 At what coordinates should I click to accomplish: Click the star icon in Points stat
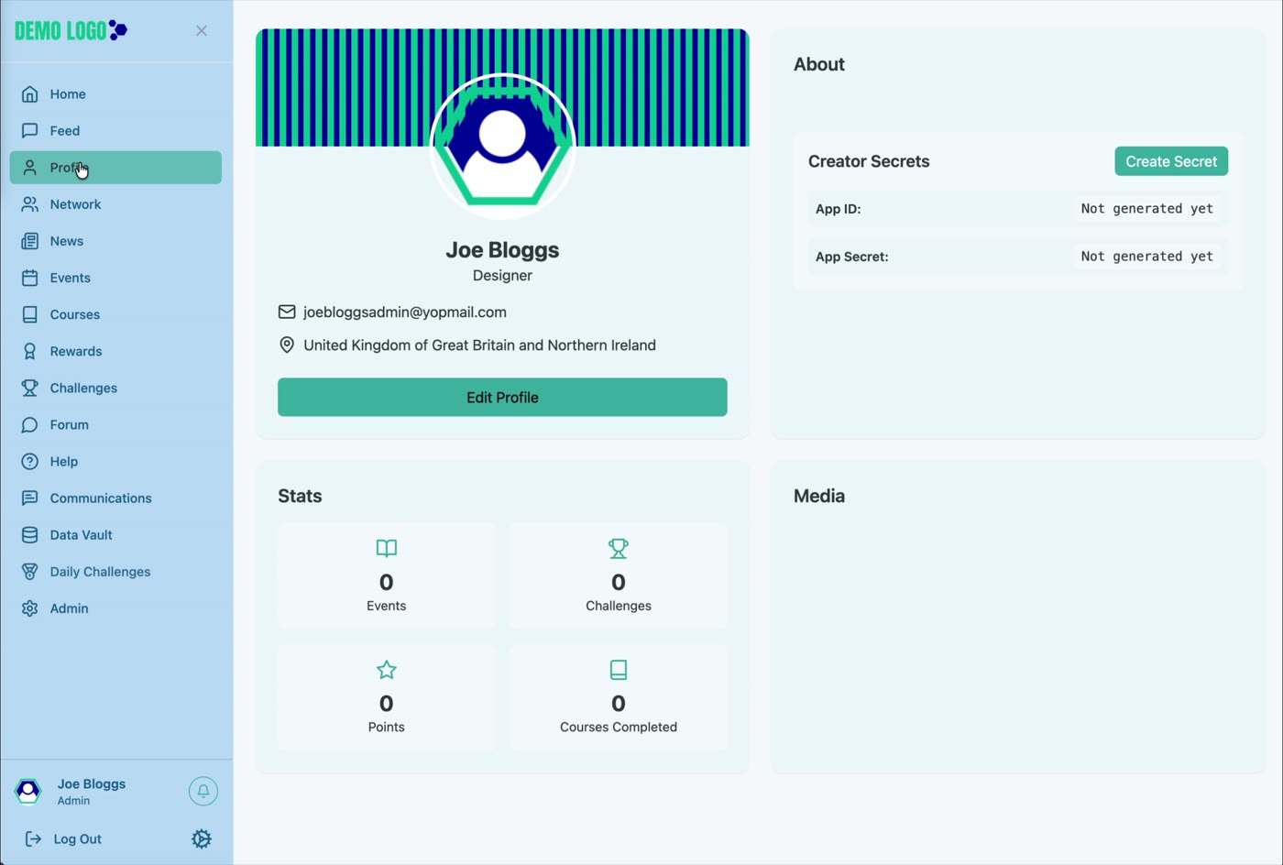pos(387,670)
